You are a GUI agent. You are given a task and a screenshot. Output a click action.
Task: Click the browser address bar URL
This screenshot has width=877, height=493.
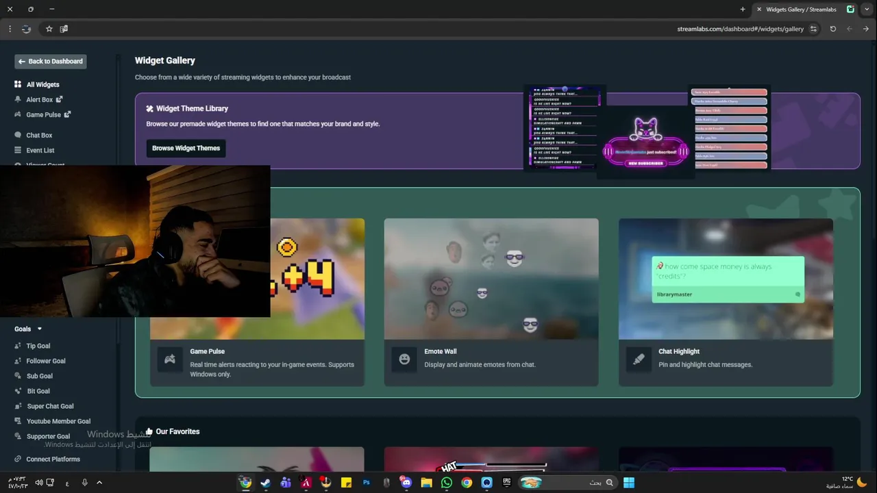[740, 29]
